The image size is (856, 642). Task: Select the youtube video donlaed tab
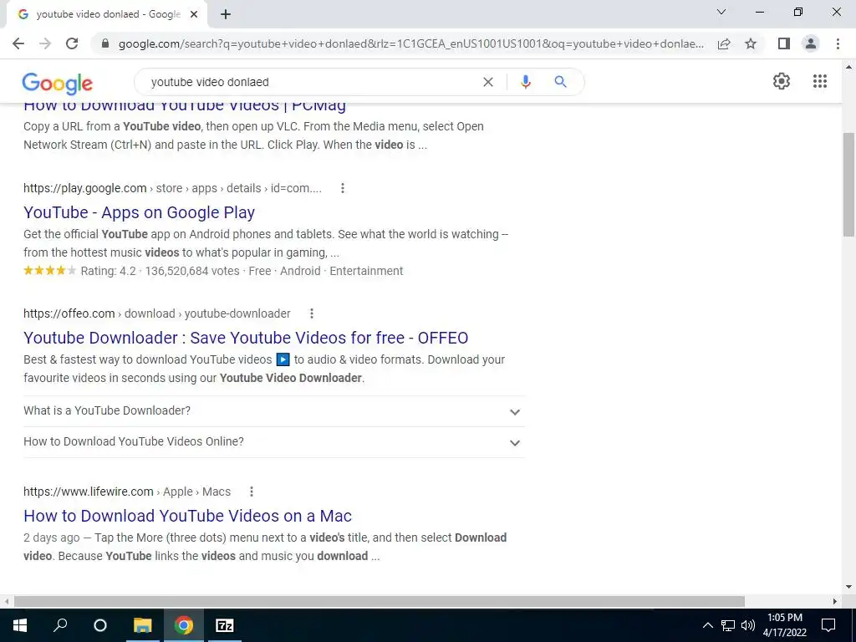[107, 15]
